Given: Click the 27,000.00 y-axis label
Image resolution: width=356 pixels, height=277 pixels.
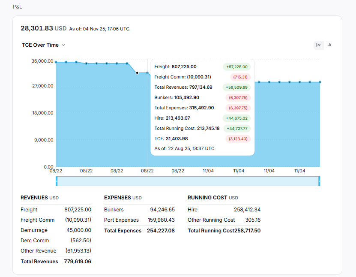Looking at the screenshot, I should [43, 86].
